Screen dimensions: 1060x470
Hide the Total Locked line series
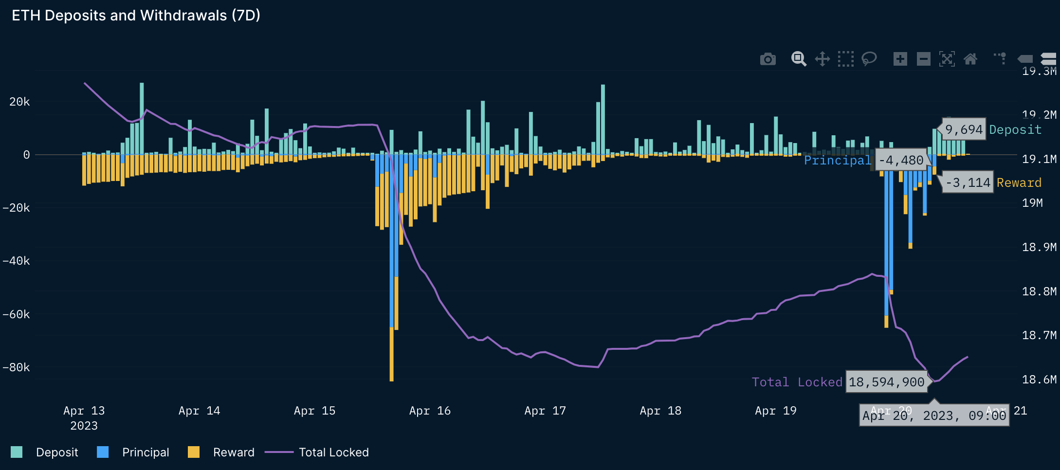pos(333,452)
